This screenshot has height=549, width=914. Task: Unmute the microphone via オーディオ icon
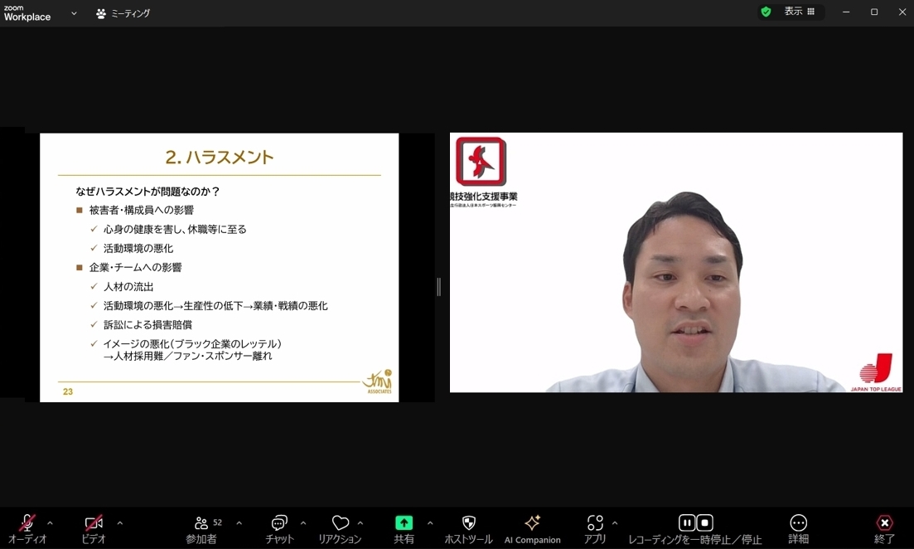(27, 522)
